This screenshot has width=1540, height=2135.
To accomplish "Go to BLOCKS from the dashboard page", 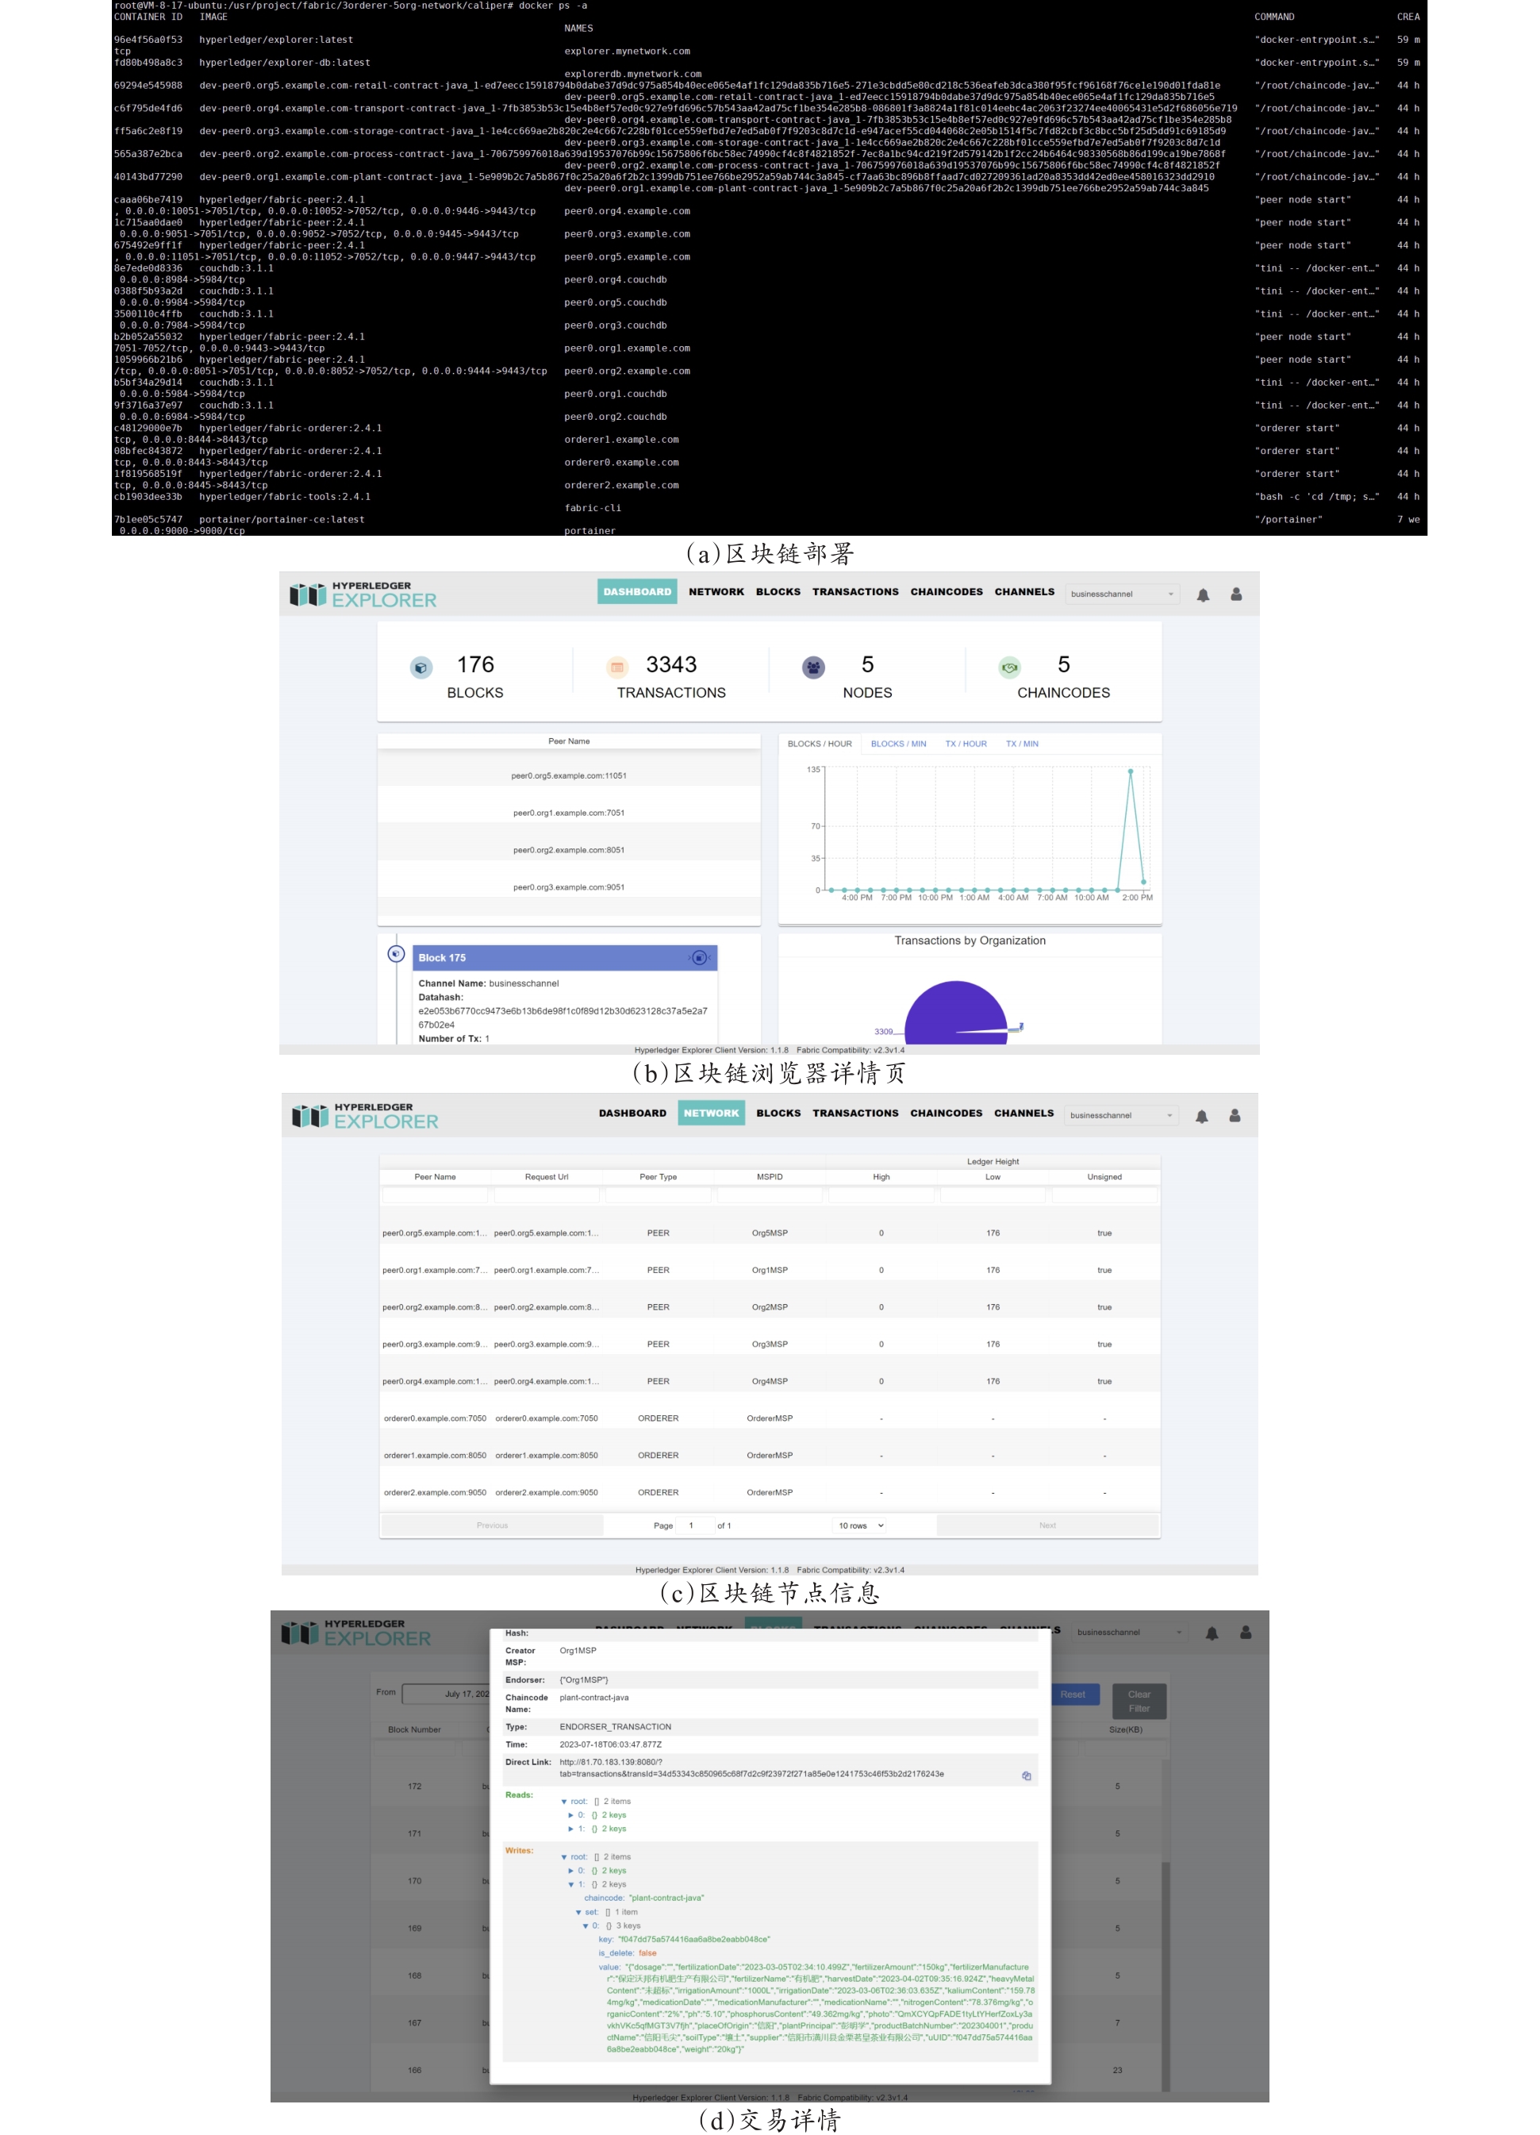I will [778, 592].
